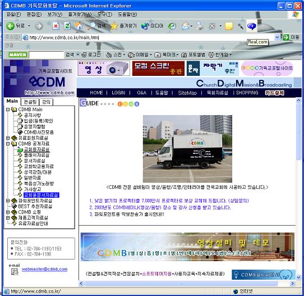
Task: Open History clock icon in toolbar
Action: click(x=172, y=26)
